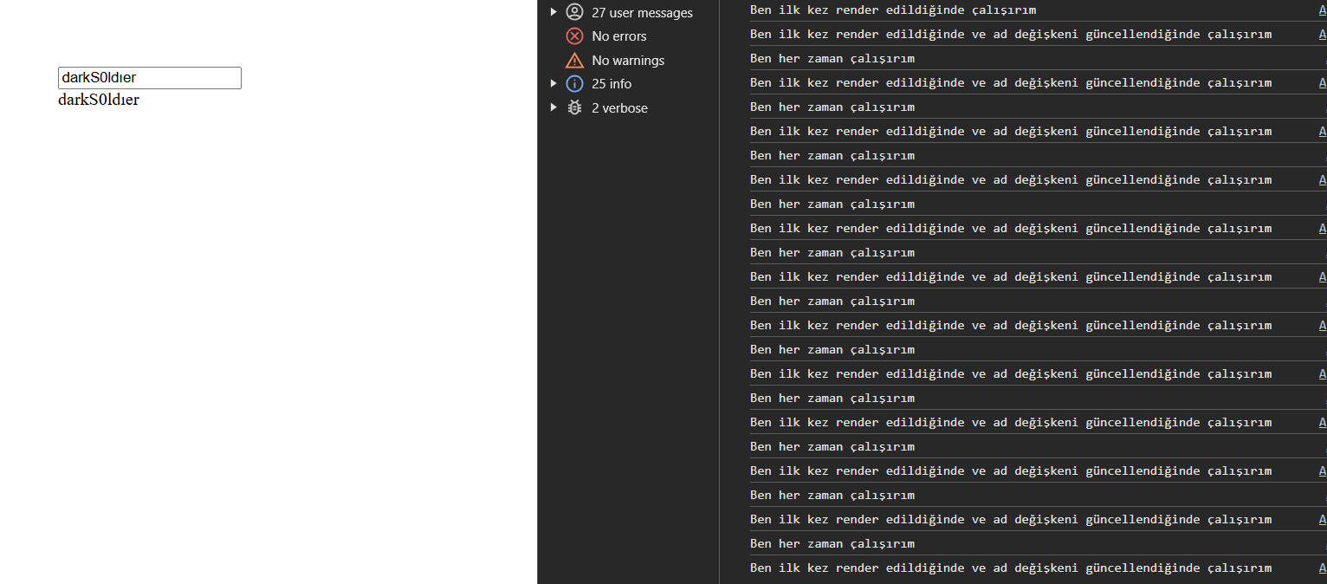Click message 'Ben ilk kez render edildiğinde çalışırım'

(893, 10)
